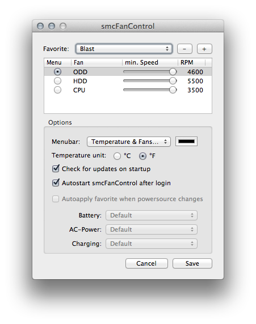Click the min. Speed column header

coord(150,62)
